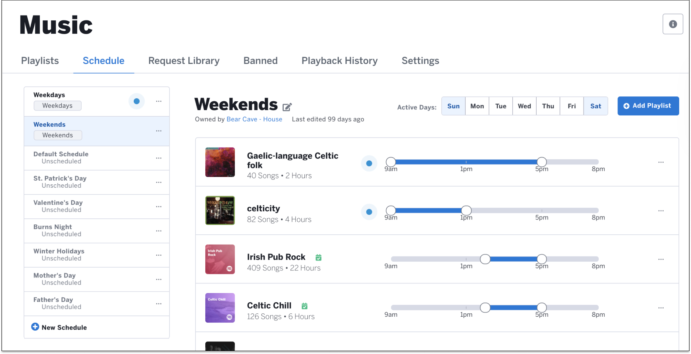Select the Winter Holidays schedule
The image size is (691, 354).
click(x=97, y=255)
